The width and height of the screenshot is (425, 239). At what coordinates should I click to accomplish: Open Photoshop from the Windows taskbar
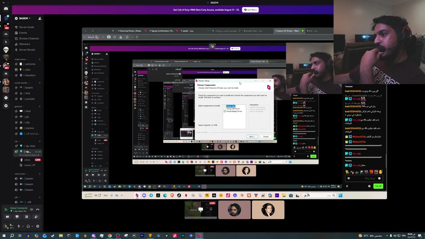(183, 236)
